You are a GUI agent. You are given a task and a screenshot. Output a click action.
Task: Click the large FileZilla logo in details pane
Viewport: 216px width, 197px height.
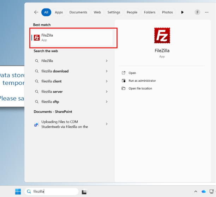162,36
